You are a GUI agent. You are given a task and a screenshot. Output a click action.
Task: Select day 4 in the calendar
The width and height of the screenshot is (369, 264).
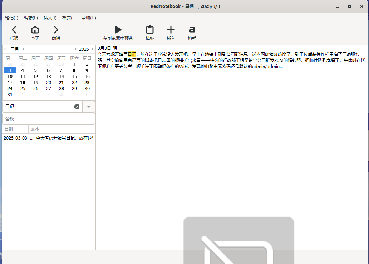pos(23,70)
